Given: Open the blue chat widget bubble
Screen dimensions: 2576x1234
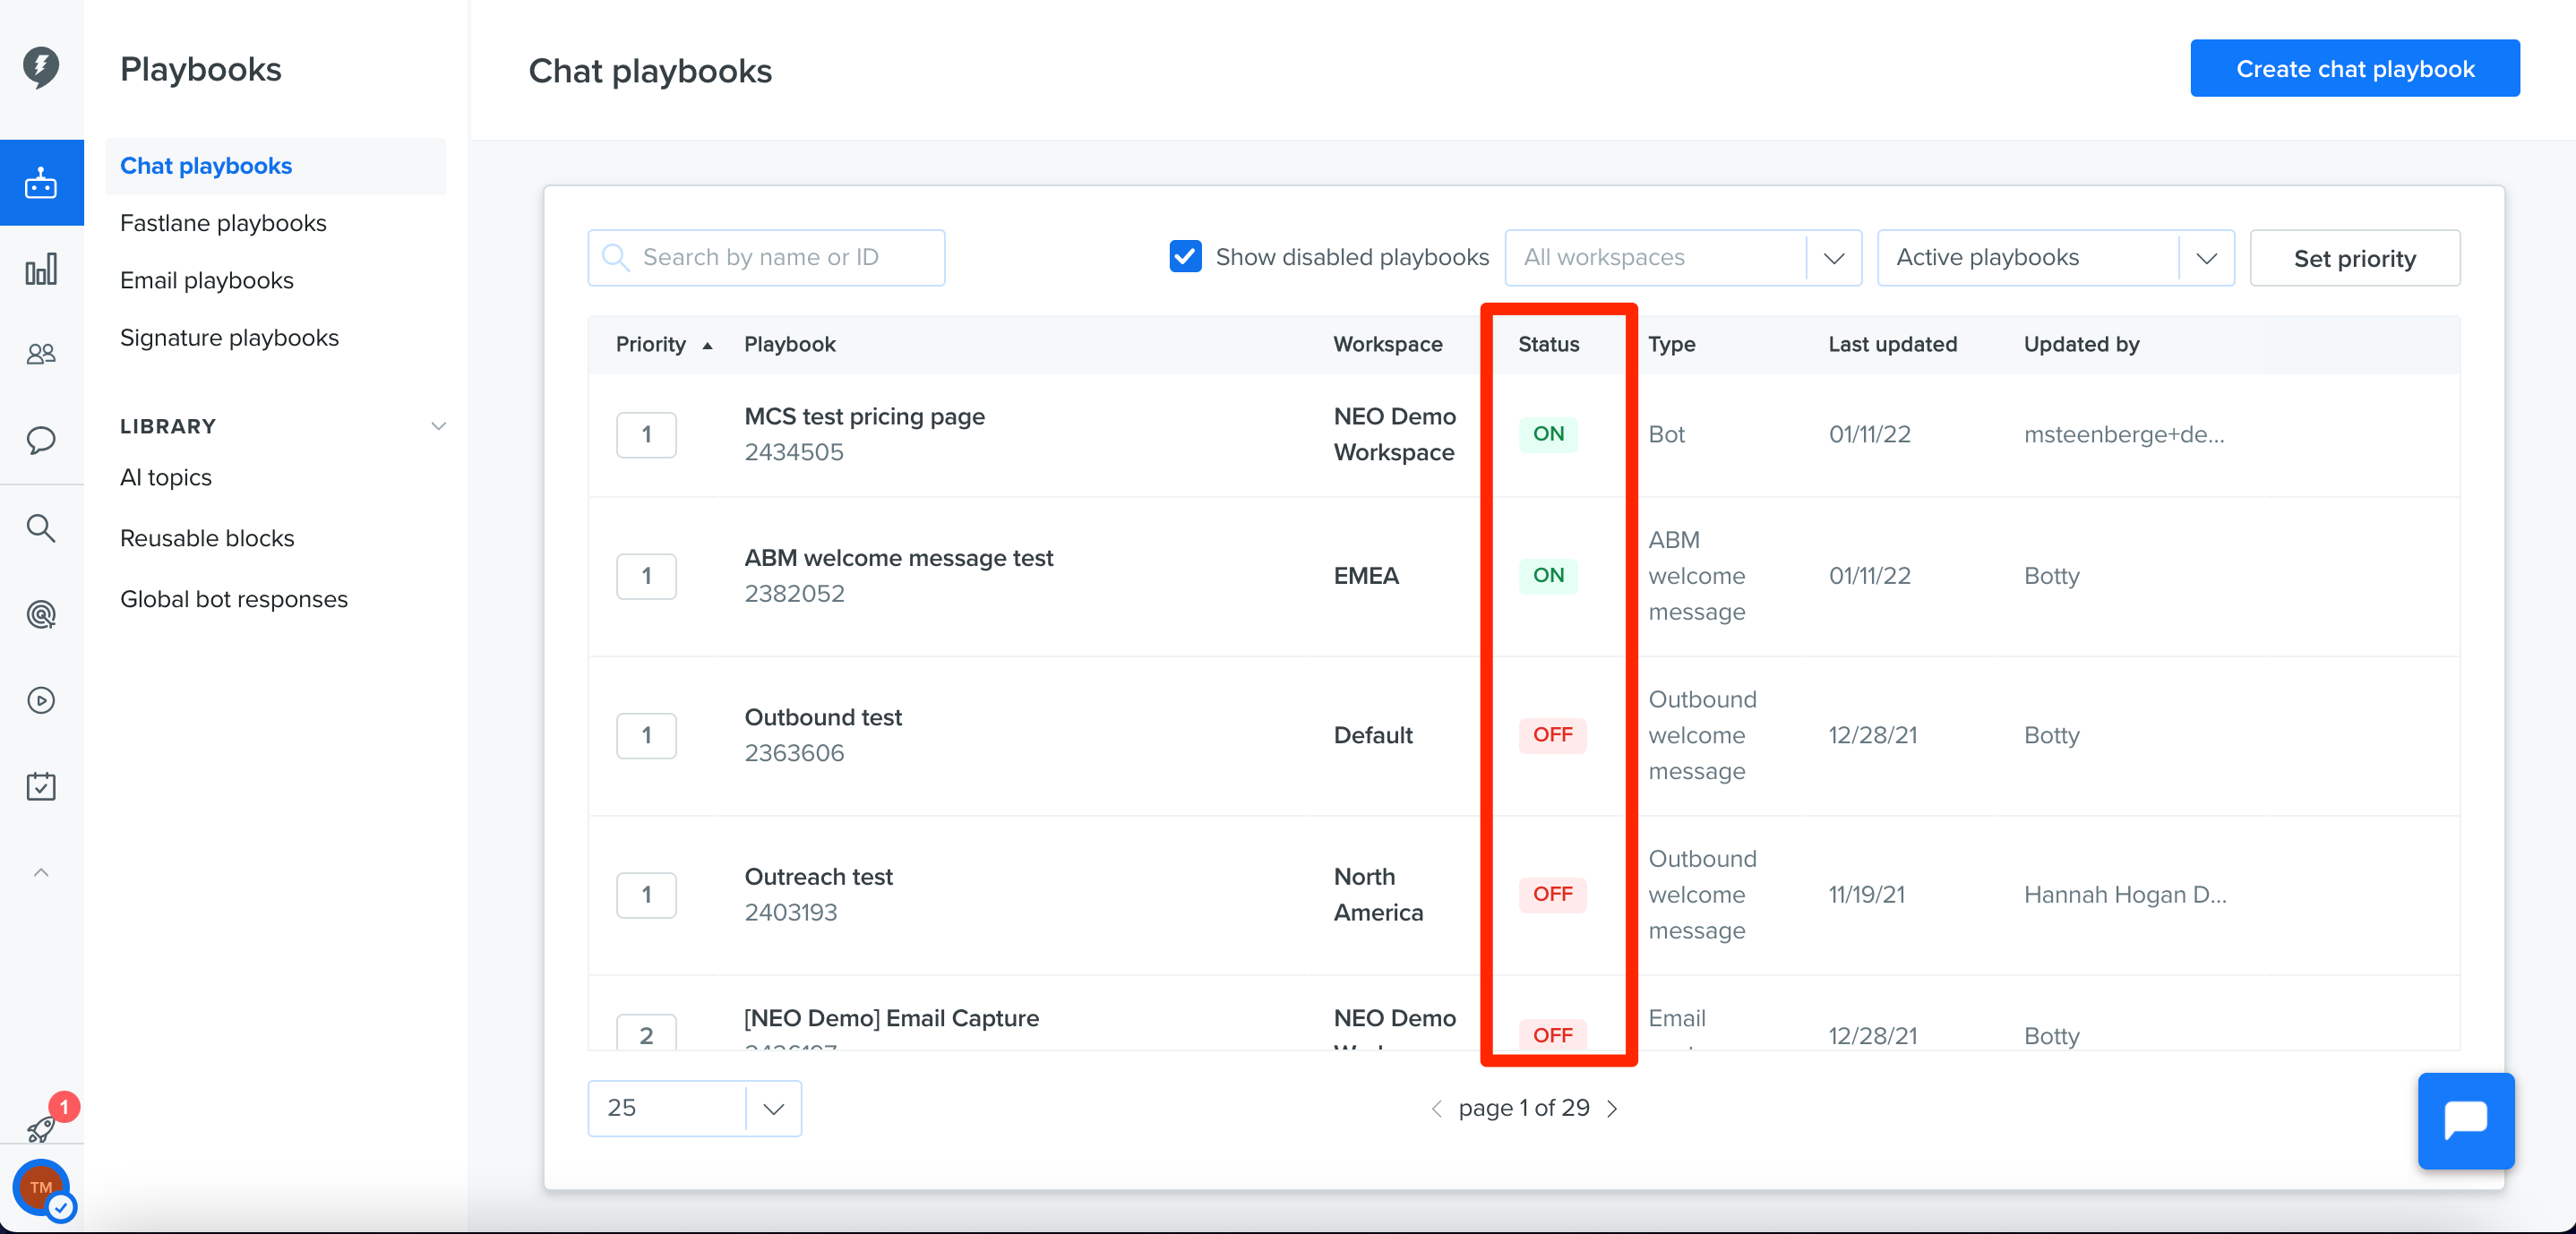Looking at the screenshot, I should 2465,1120.
